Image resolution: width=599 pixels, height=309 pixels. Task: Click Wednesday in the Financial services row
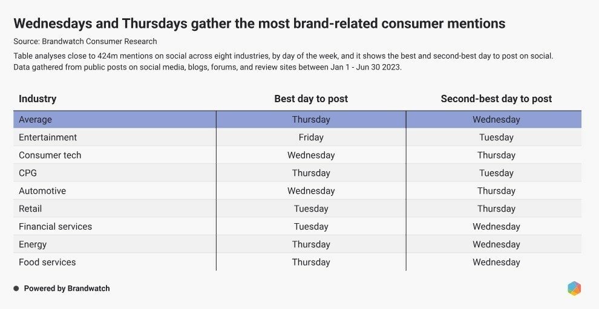(496, 227)
